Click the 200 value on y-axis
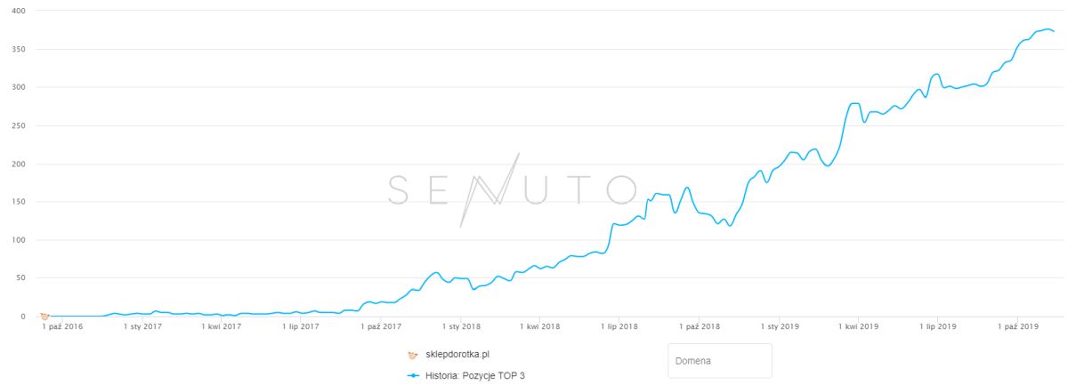Screen dimensions: 1068x385 tap(19, 164)
